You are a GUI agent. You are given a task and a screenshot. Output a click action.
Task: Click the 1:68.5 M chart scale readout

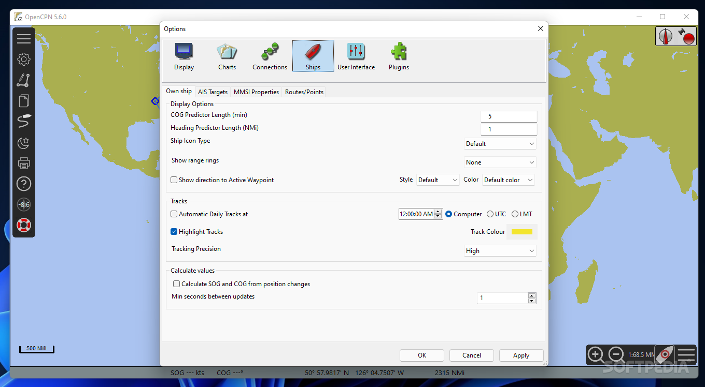tap(641, 355)
